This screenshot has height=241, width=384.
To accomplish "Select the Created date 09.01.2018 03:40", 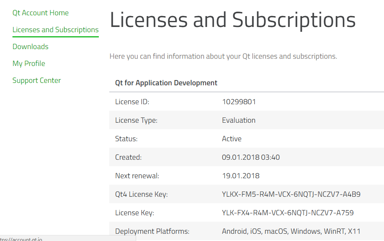I will pos(251,157).
